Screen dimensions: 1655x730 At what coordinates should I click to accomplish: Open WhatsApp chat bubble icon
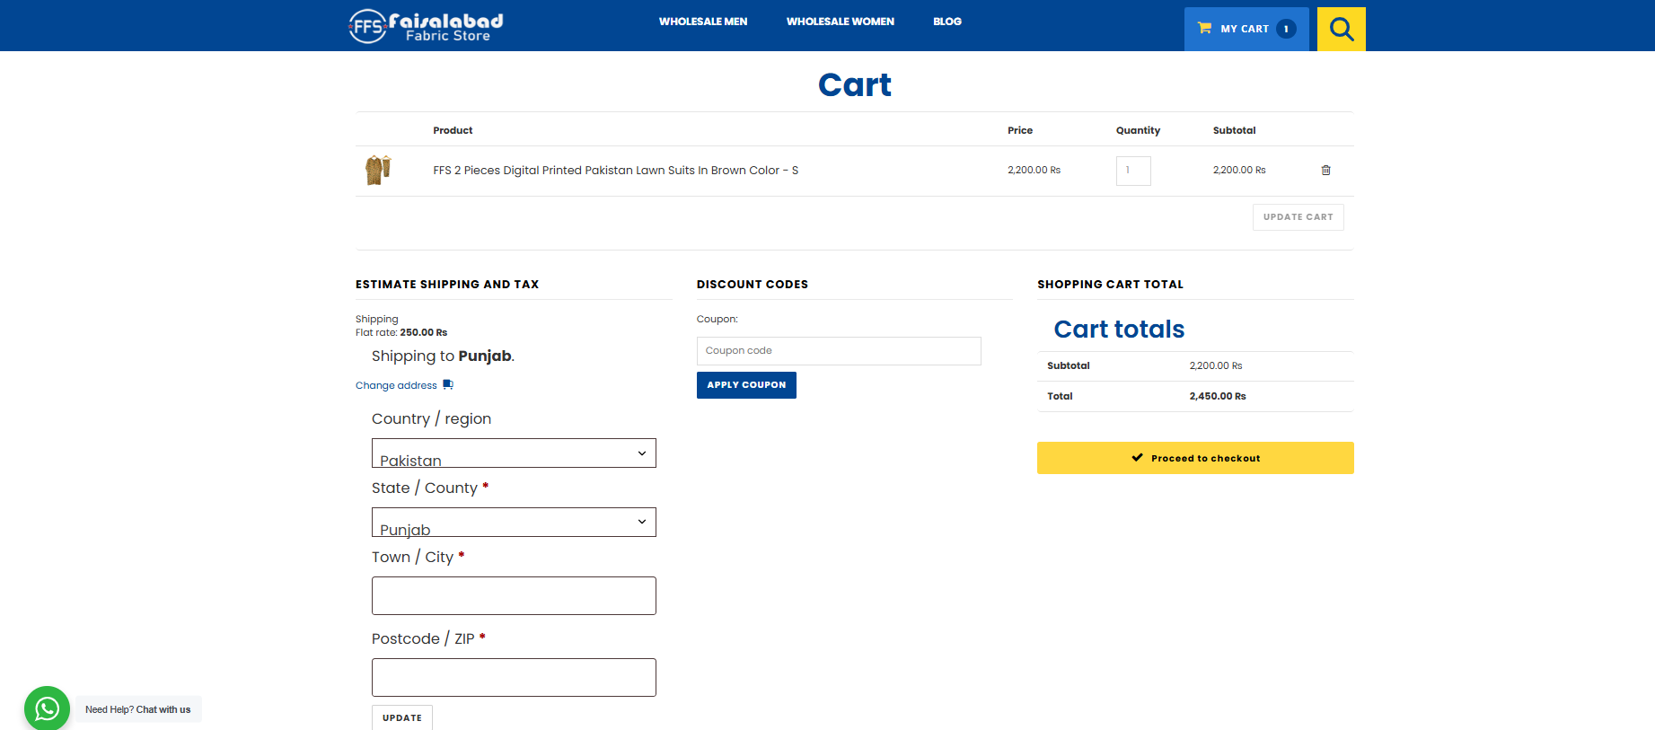[x=47, y=708]
